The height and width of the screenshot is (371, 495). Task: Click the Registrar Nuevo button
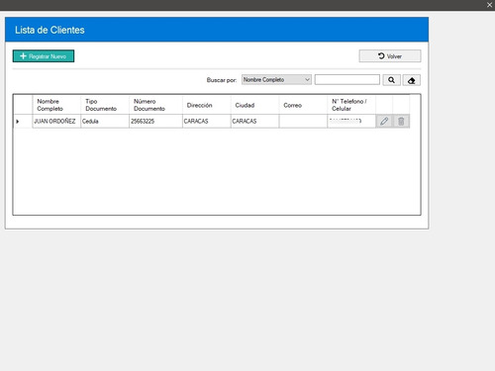click(44, 56)
